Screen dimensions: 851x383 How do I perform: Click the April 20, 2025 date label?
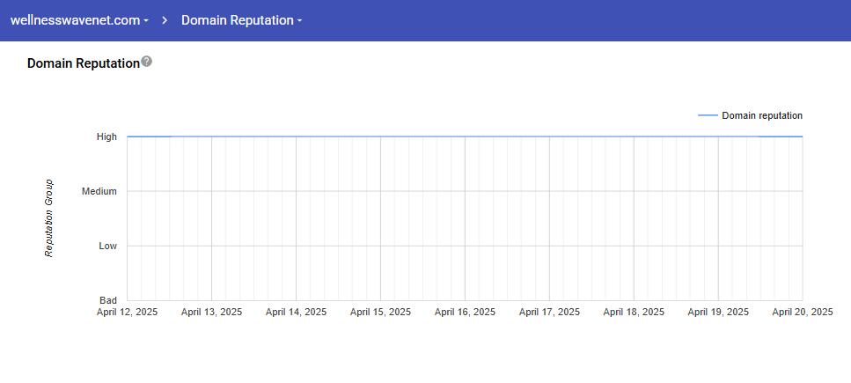(x=802, y=312)
